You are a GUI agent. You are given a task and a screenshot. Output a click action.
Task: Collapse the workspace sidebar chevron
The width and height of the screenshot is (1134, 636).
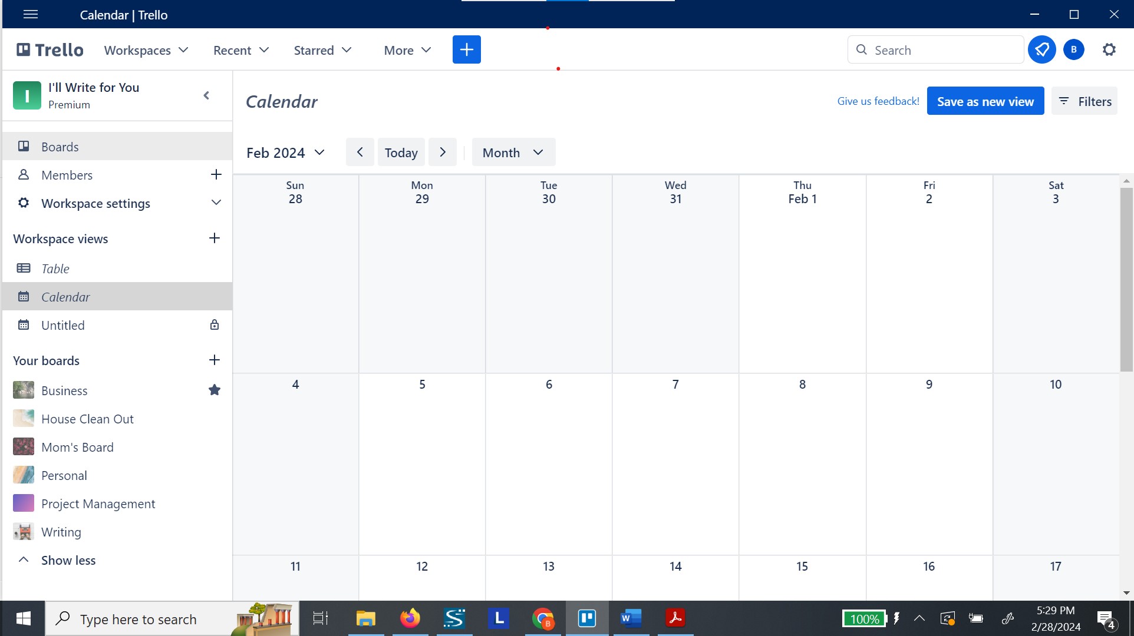click(206, 95)
